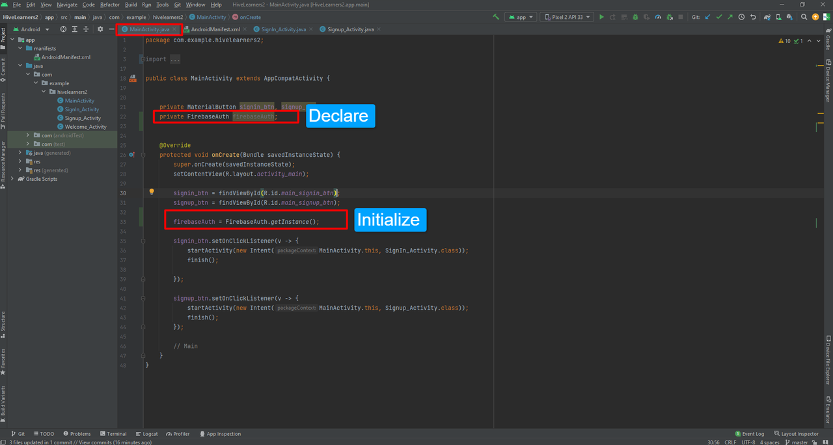Click Select Opened File target icon
The image size is (833, 445).
click(63, 29)
